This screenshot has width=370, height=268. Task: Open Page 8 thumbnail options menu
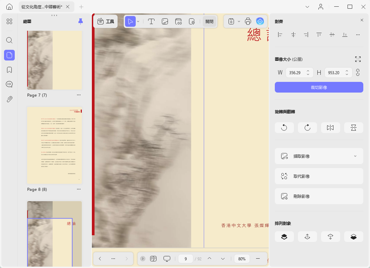[78, 189]
